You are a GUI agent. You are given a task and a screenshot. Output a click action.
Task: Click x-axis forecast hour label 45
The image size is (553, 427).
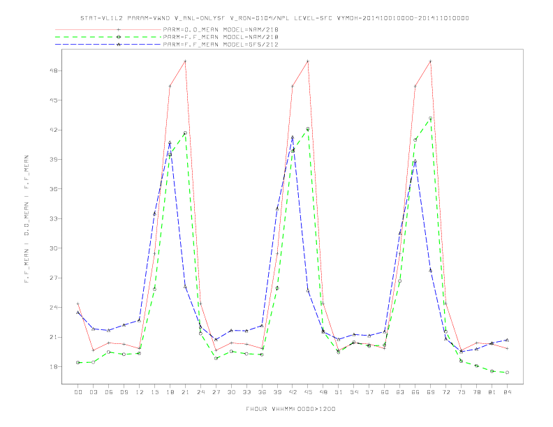(308, 392)
